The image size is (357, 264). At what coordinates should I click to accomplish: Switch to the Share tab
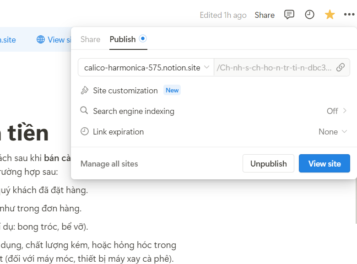[90, 39]
